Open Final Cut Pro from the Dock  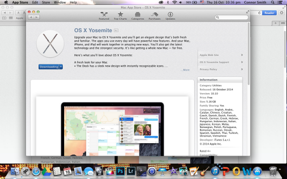click(110, 171)
